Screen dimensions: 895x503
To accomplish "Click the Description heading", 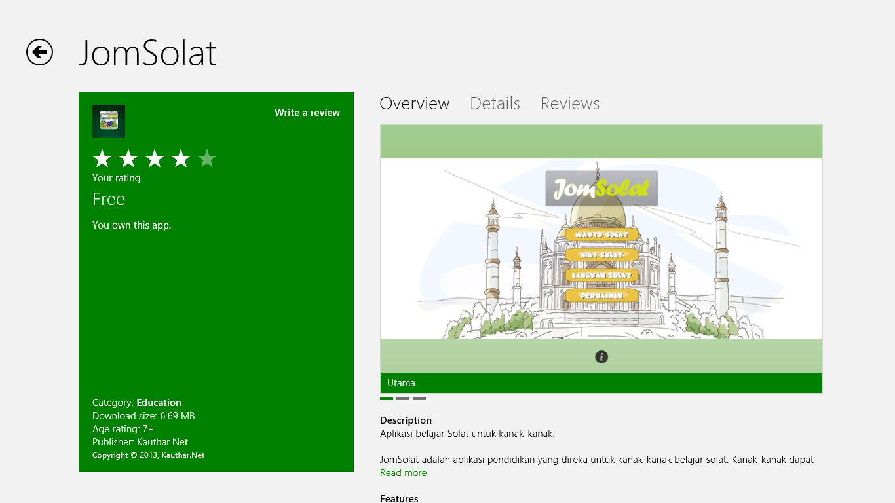I will pos(406,420).
